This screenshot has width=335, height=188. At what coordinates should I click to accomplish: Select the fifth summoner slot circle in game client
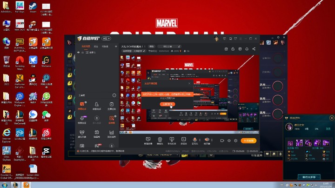click(x=278, y=114)
